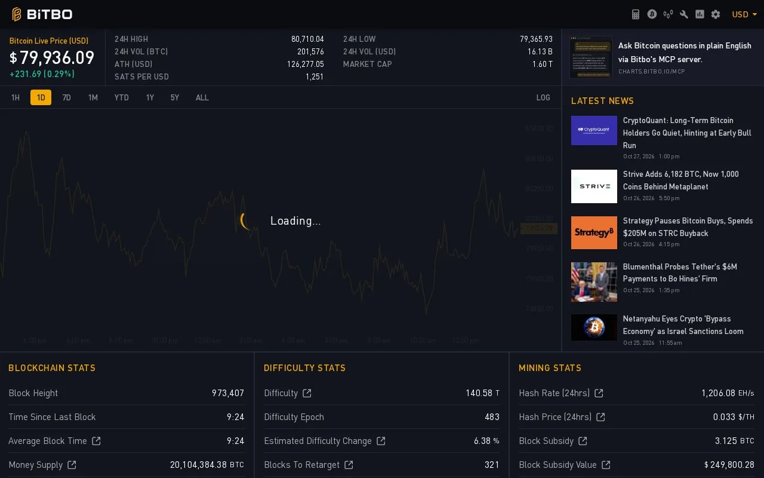The width and height of the screenshot is (764, 478).
Task: Select the 1D chart range
Action: [x=41, y=97]
